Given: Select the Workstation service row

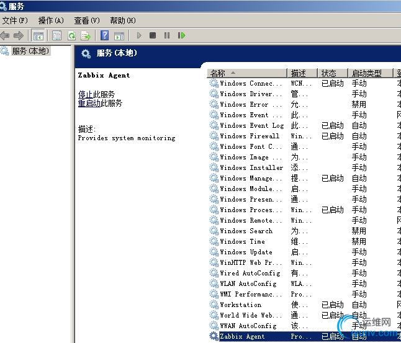Looking at the screenshot, I should [304, 305].
